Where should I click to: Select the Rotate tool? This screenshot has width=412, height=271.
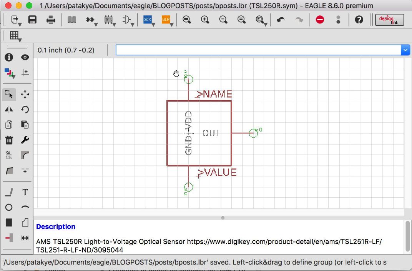point(25,110)
